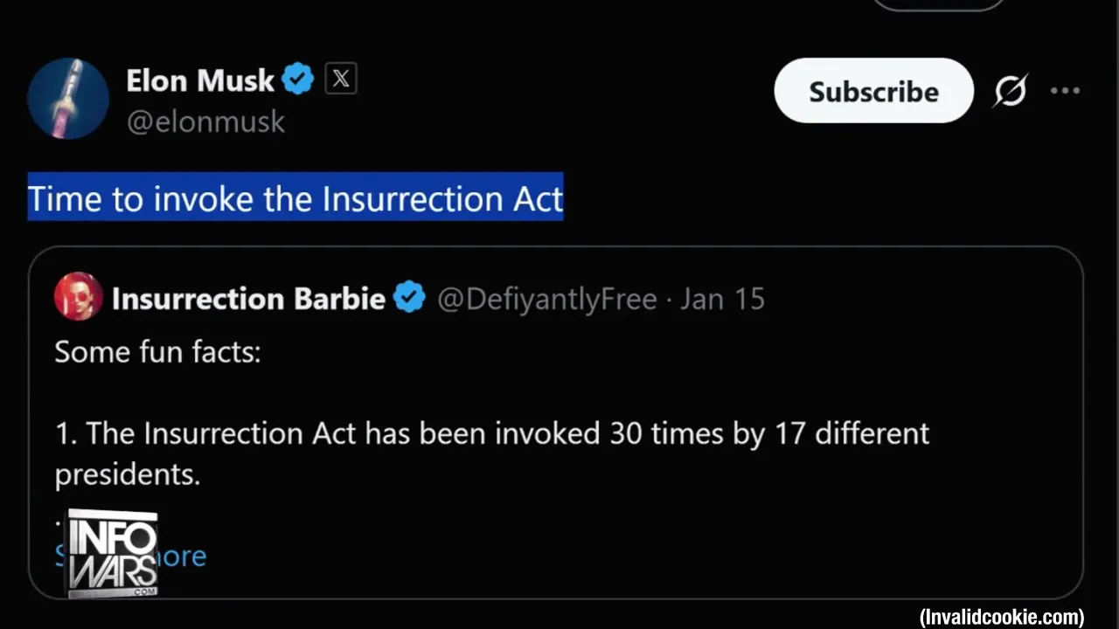Open the @elonmusk handle link

[x=205, y=121]
